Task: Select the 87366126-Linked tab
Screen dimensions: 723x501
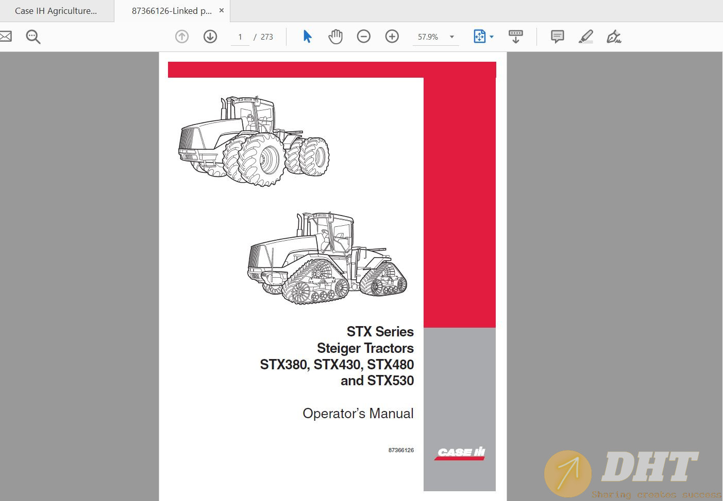Action: 172,11
